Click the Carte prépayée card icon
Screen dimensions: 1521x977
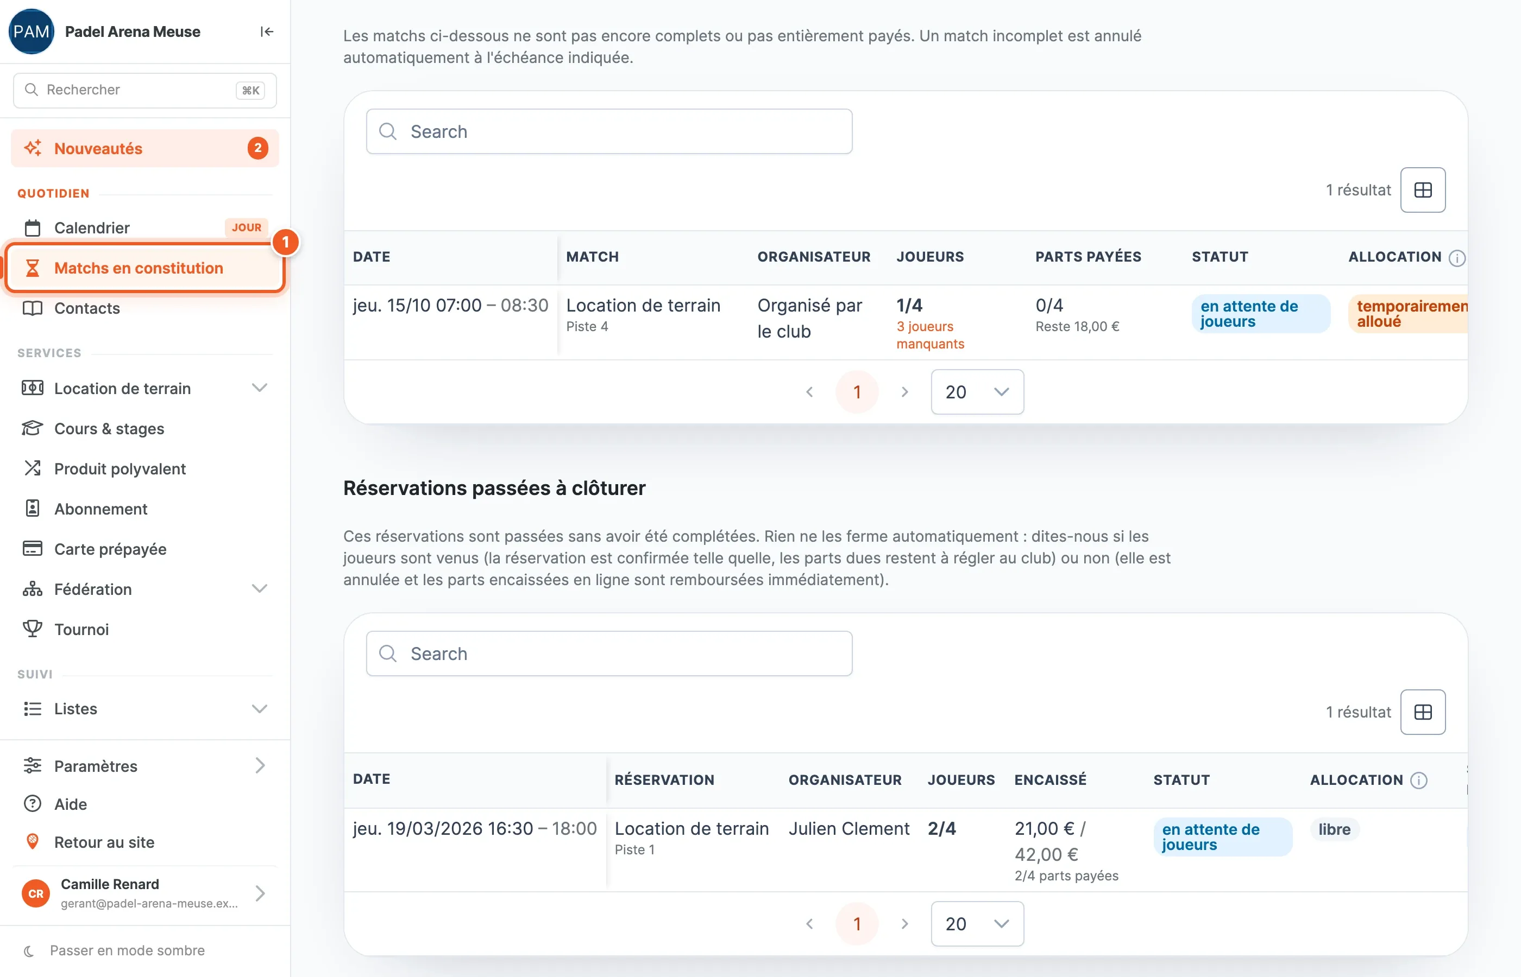(33, 548)
